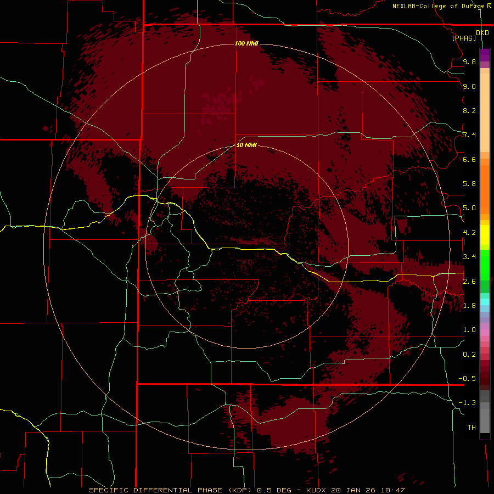
Task: Click the 8.2 legend value
Action: (469, 110)
